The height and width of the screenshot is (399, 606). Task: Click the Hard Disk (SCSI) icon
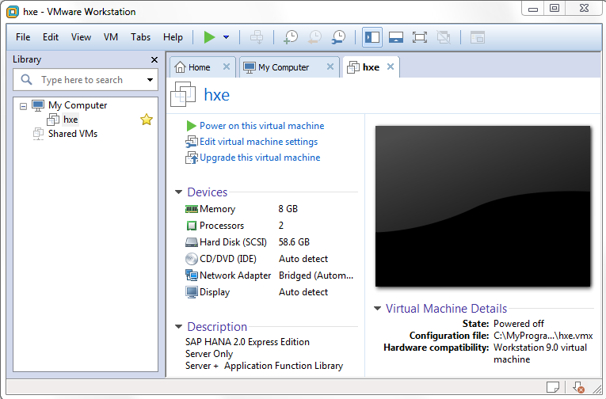click(192, 242)
